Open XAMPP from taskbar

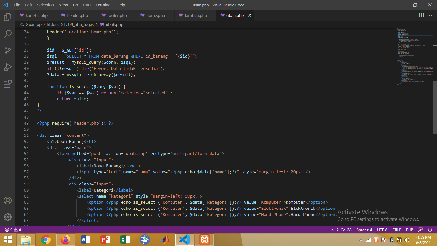pyautogui.click(x=204, y=240)
